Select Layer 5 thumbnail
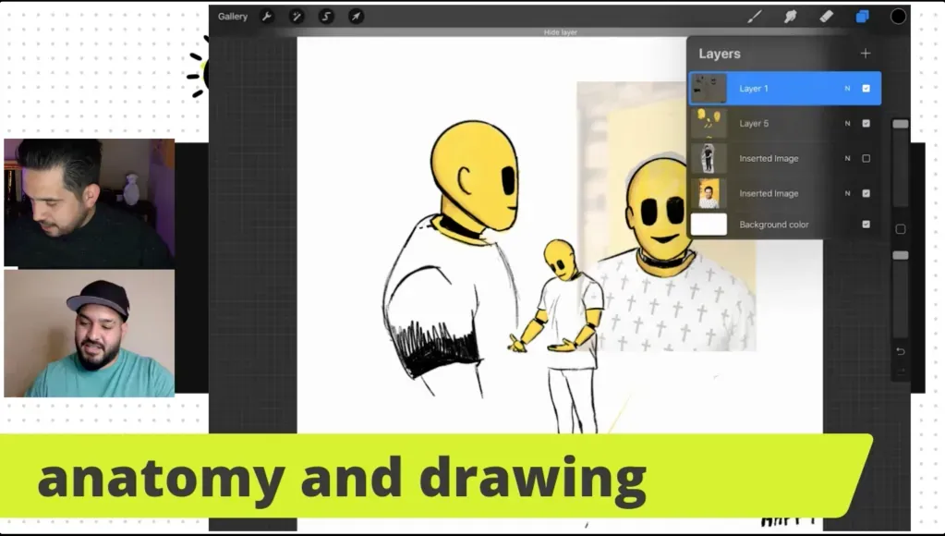 pyautogui.click(x=709, y=123)
